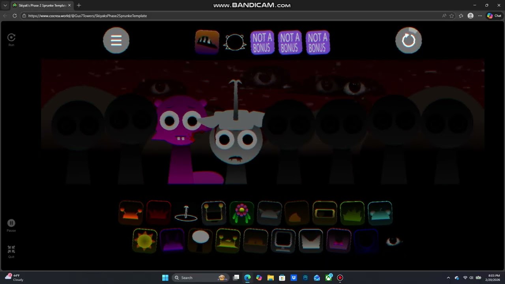
Task: Open the Read aloud option
Action: tap(444, 16)
